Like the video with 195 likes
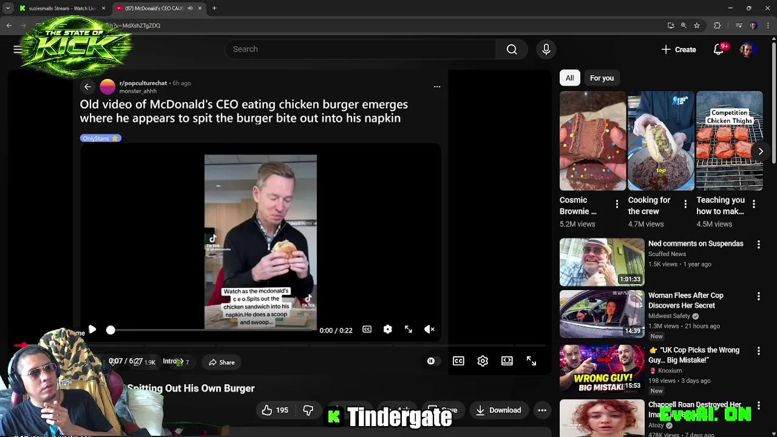Image resolution: width=777 pixels, height=437 pixels. [275, 410]
